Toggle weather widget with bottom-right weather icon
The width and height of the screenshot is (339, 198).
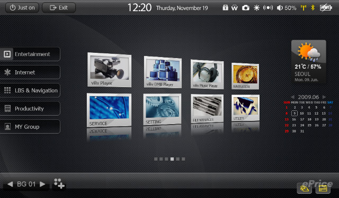(x=304, y=188)
